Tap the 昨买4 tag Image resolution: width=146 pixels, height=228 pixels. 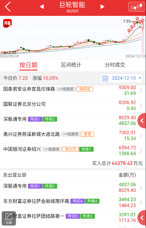[78, 201]
